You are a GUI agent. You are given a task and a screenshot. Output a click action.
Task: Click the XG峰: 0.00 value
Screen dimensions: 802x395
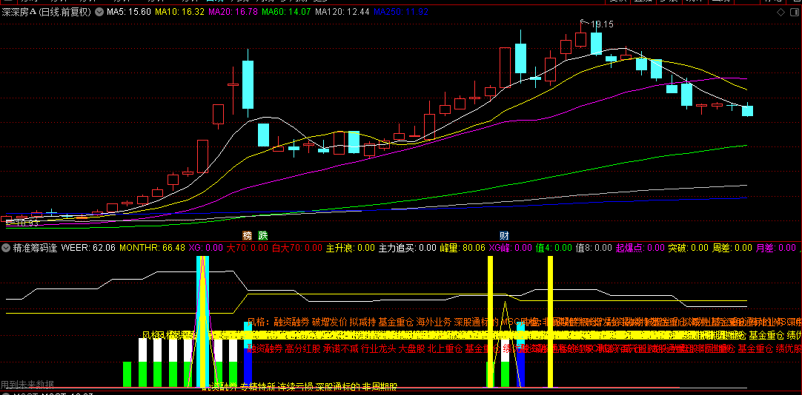coord(511,248)
